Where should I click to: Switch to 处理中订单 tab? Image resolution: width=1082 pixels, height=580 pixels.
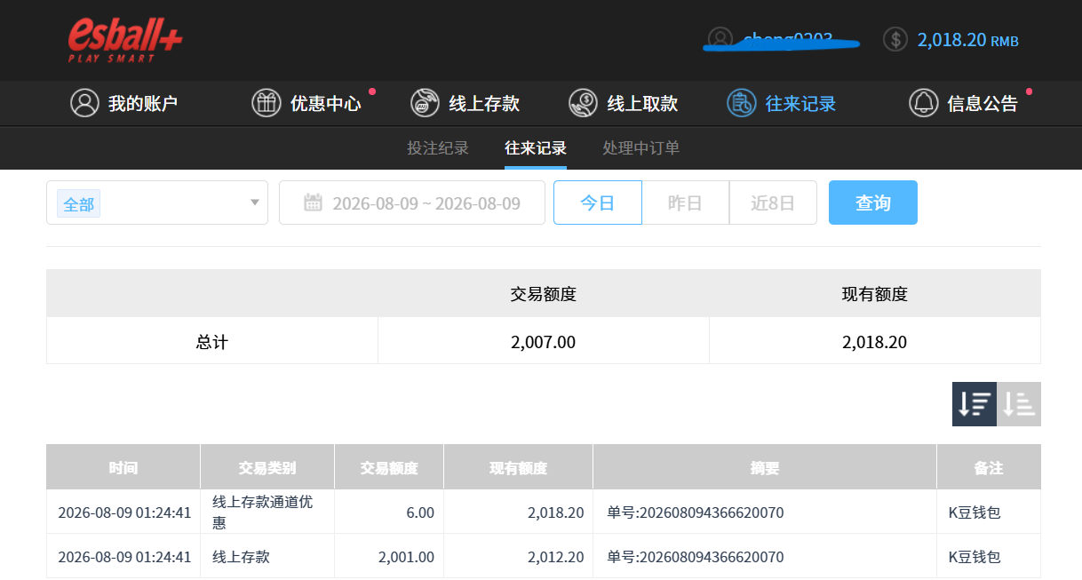640,148
